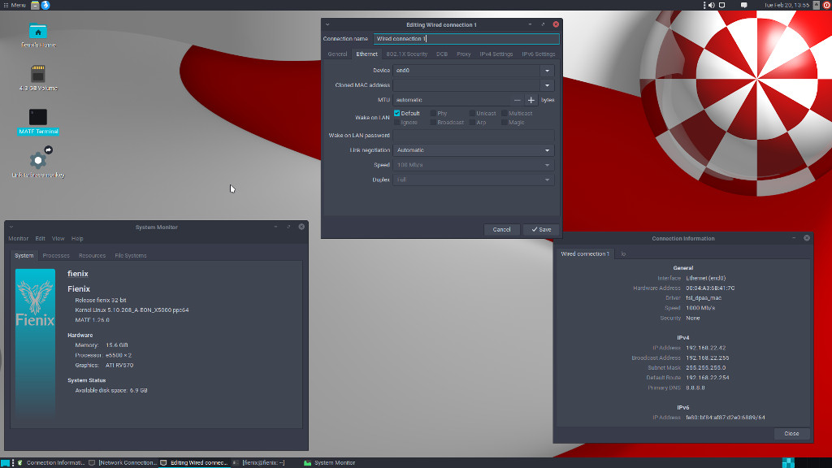Open the Edit menu in System Monitor
Image resolution: width=832 pixels, height=468 pixels.
pos(41,239)
